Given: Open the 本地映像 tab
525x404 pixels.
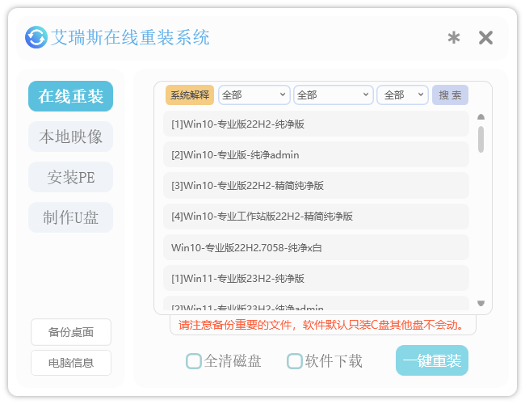Looking at the screenshot, I should 70,137.
